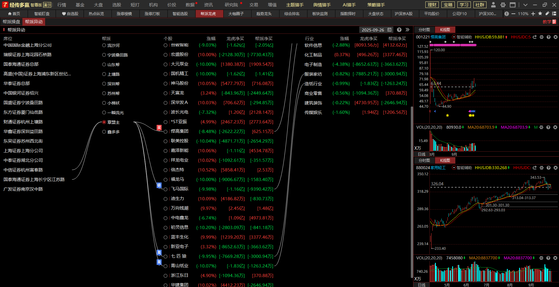Expand the title bar dropdown chevron

(x=525, y=5)
